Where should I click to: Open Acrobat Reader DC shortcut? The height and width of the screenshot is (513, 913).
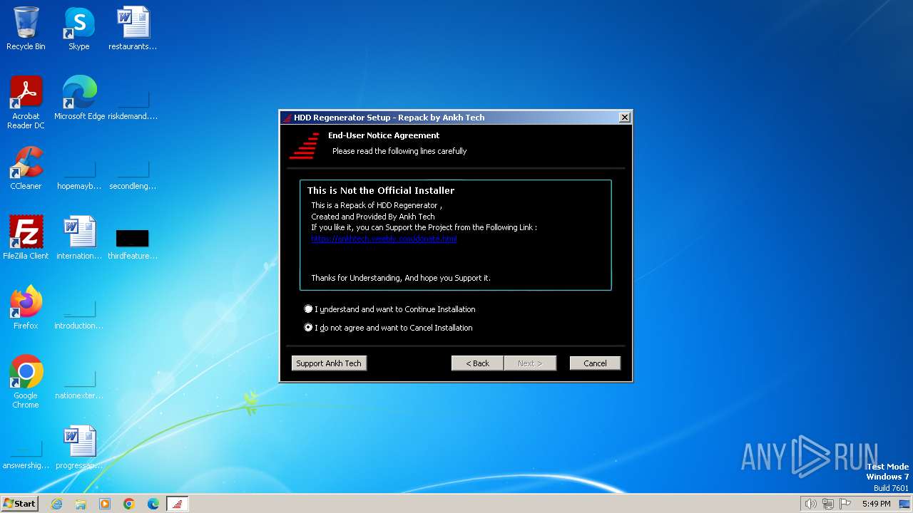(x=26, y=103)
